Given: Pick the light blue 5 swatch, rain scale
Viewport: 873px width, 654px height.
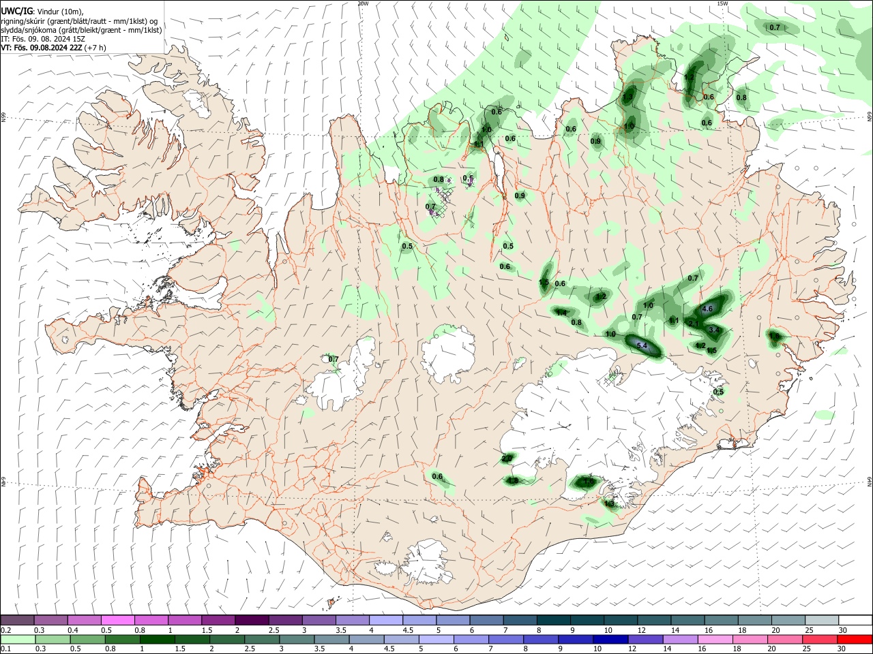Looking at the screenshot, I should click(x=436, y=639).
